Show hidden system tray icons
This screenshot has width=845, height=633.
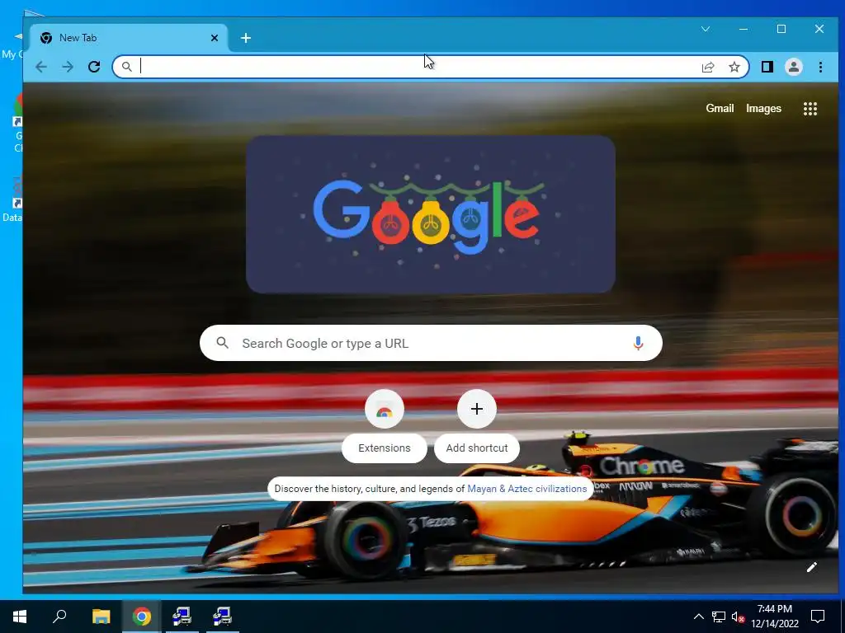coord(698,617)
